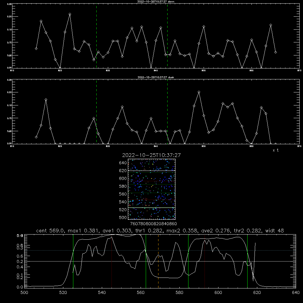This screenshot has width=303, height=303.
Task: Click the red dotted line at 545 in bottom plot
Action: (x=112, y=261)
